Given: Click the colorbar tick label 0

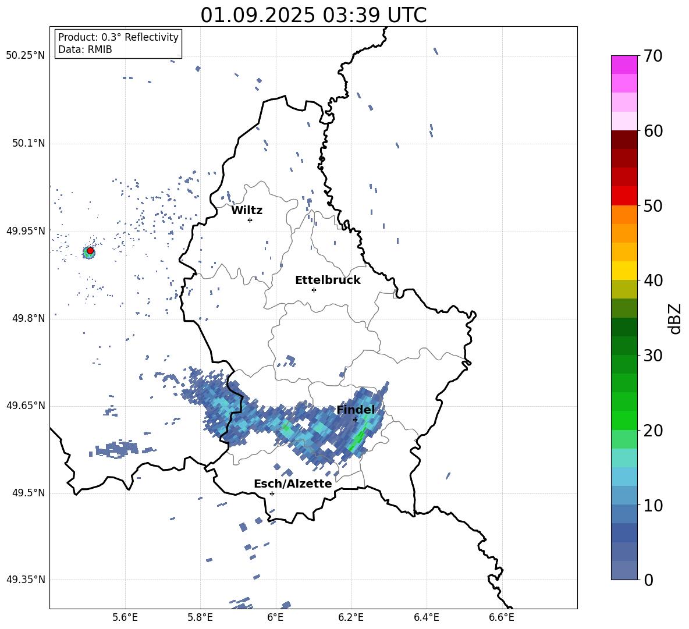Looking at the screenshot, I should pyautogui.click(x=648, y=580).
